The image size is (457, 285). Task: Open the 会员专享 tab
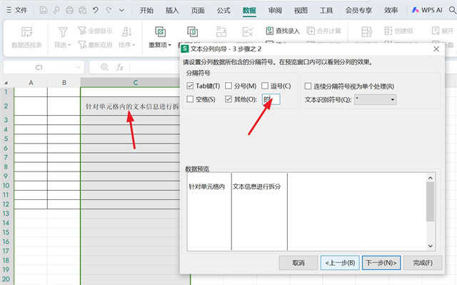[358, 11]
